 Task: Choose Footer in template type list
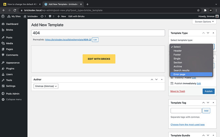click(191, 55)
